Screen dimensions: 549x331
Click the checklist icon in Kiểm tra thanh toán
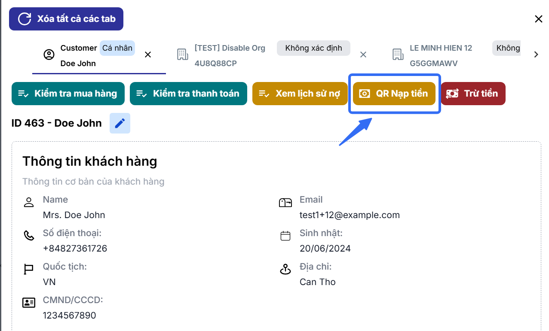click(x=141, y=94)
